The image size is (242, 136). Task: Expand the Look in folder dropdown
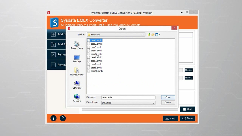pyautogui.click(x=143, y=35)
